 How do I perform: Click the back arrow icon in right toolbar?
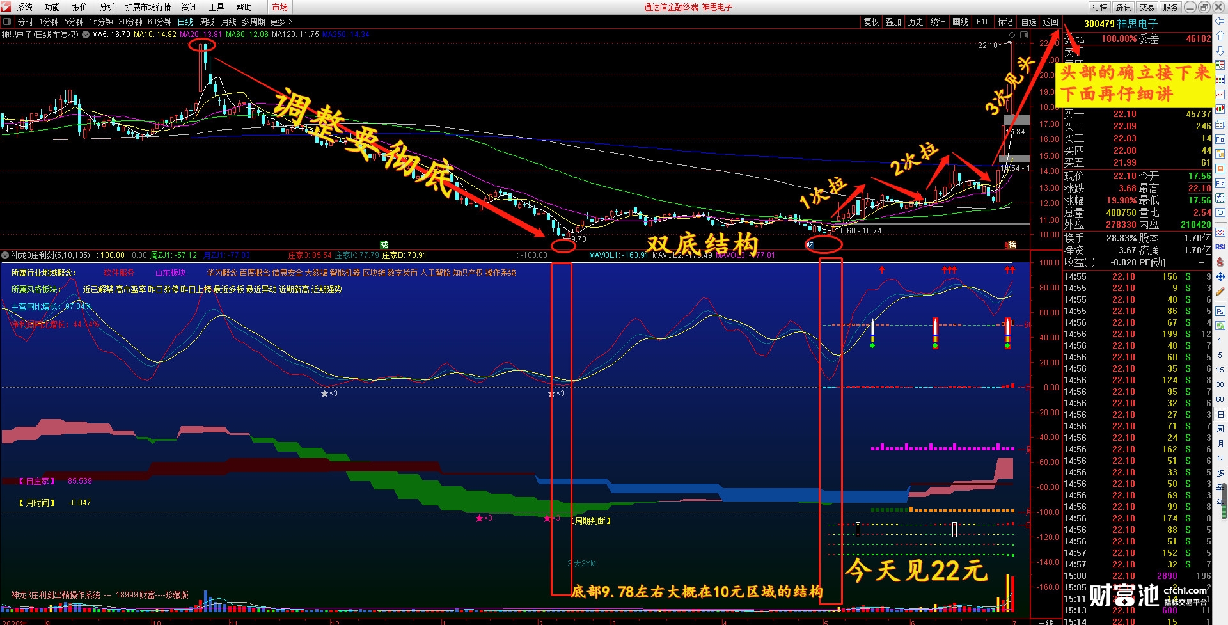1220,22
